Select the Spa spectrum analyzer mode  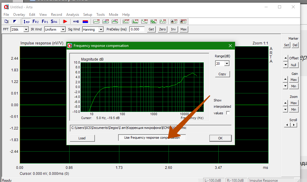(54, 21)
